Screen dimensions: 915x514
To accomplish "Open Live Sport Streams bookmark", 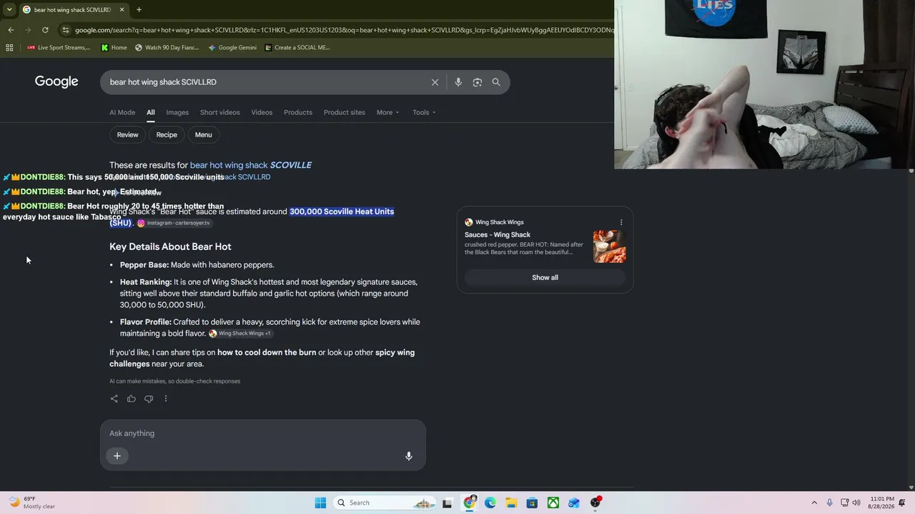I will point(59,48).
